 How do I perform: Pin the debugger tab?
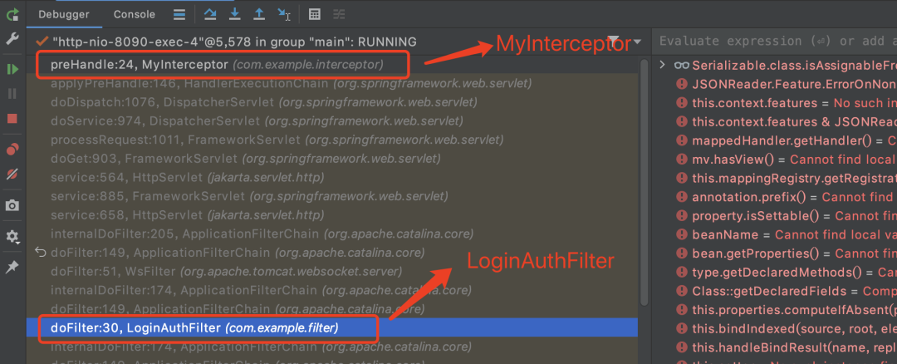click(x=12, y=268)
